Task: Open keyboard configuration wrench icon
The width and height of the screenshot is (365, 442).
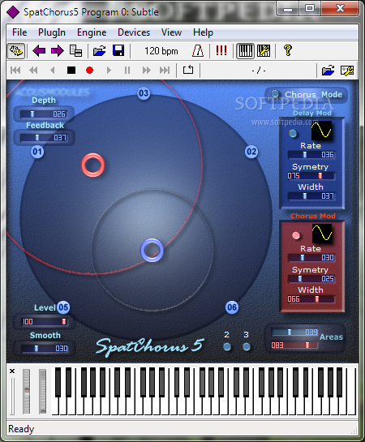Action: coord(264,51)
